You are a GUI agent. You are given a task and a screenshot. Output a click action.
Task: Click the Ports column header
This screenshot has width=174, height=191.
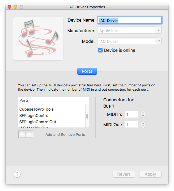(52, 101)
